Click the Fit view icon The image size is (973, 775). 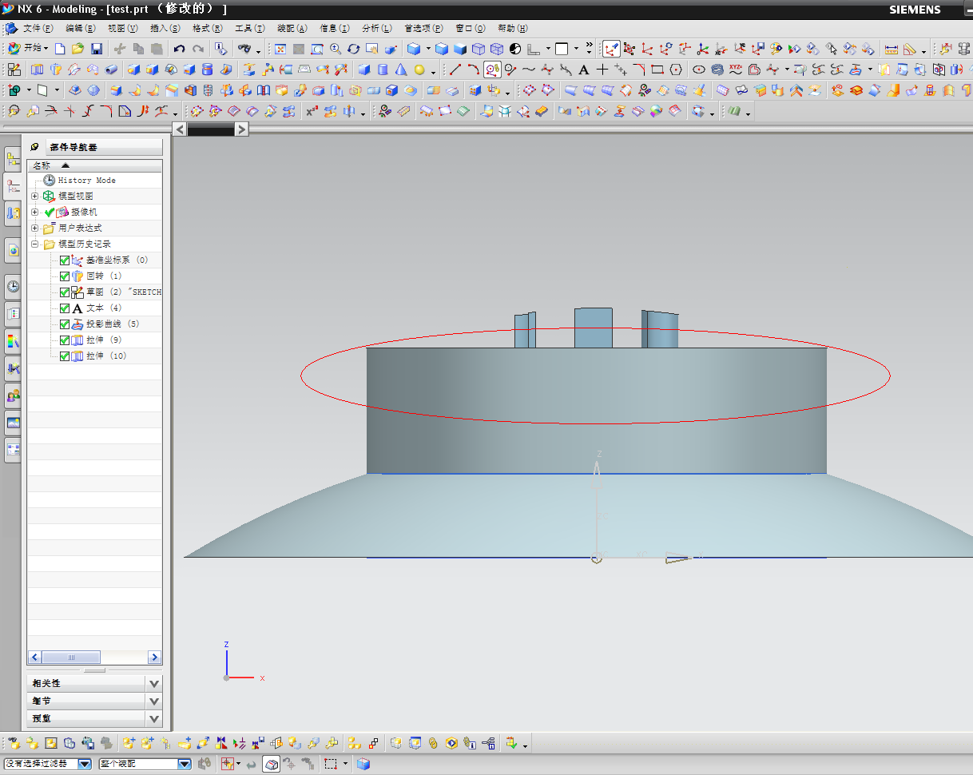point(280,49)
